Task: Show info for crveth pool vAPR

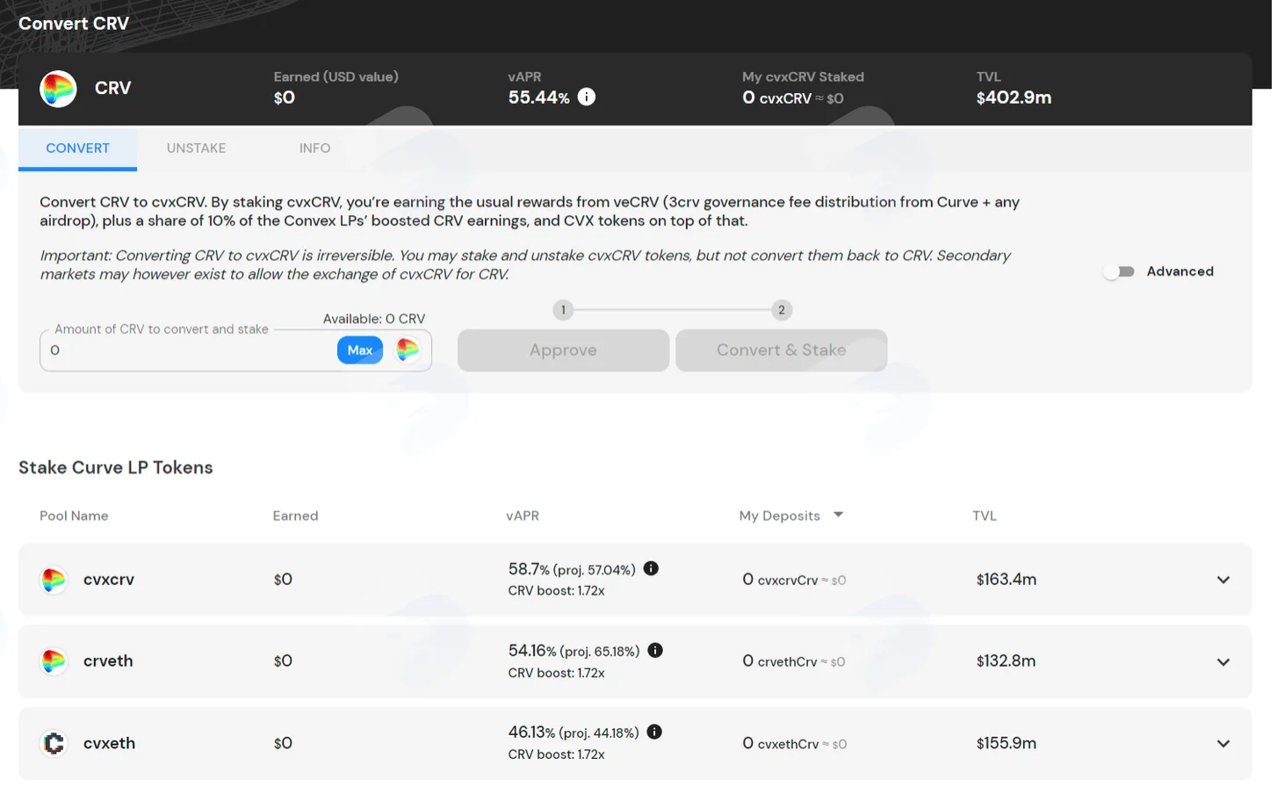Action: [655, 650]
